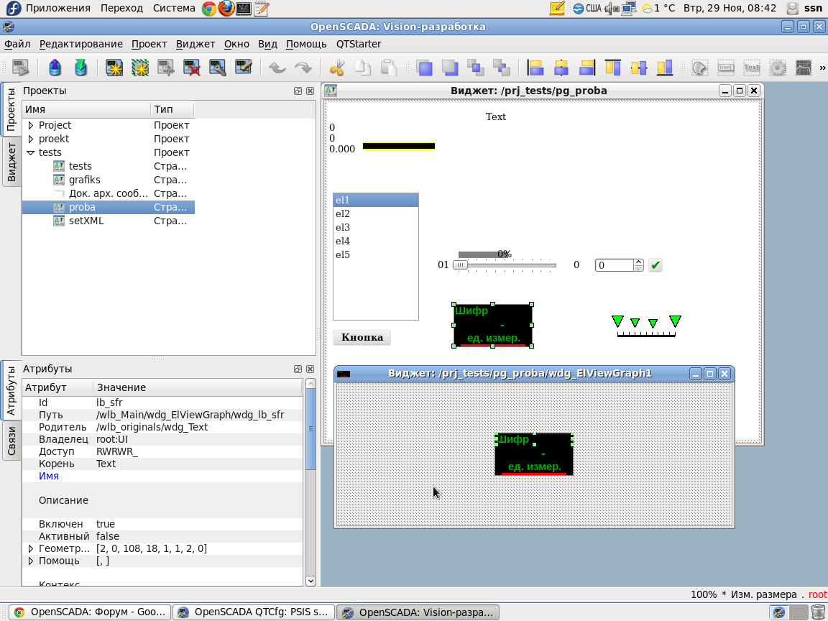Switch to the Связи side tab
Image resolution: width=828 pixels, height=621 pixels.
11,440
